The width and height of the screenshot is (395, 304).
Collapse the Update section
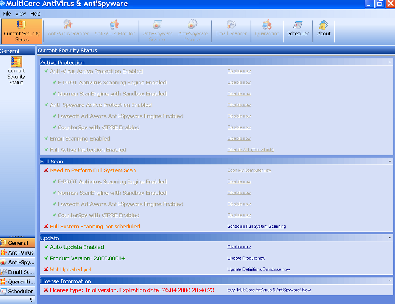click(x=390, y=238)
